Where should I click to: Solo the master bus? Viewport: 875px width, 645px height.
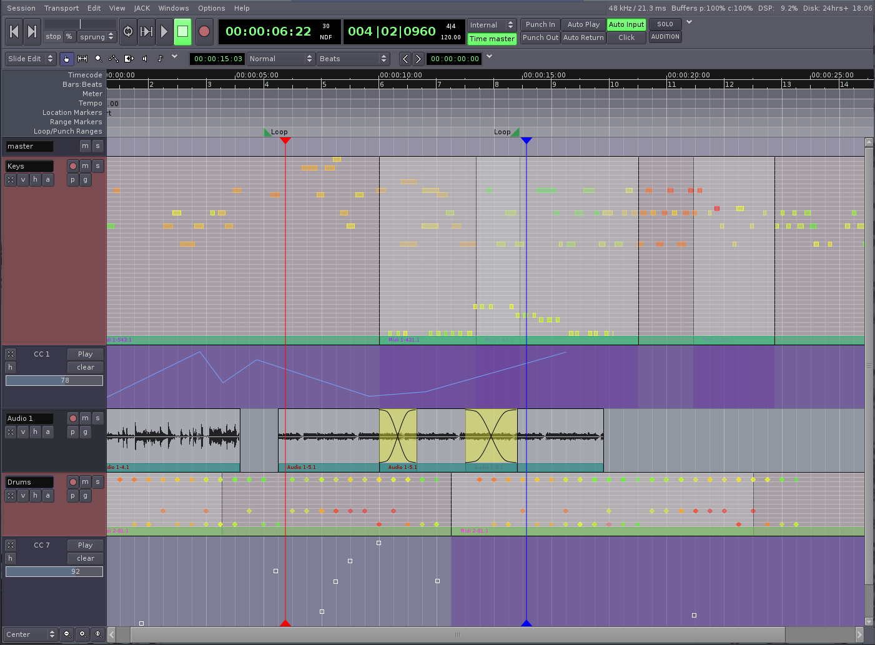pyautogui.click(x=97, y=146)
